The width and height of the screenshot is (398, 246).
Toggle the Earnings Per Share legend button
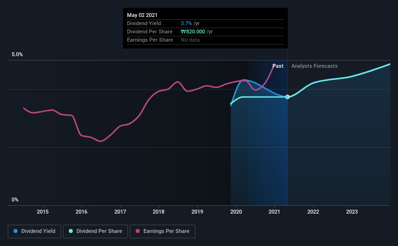162,231
